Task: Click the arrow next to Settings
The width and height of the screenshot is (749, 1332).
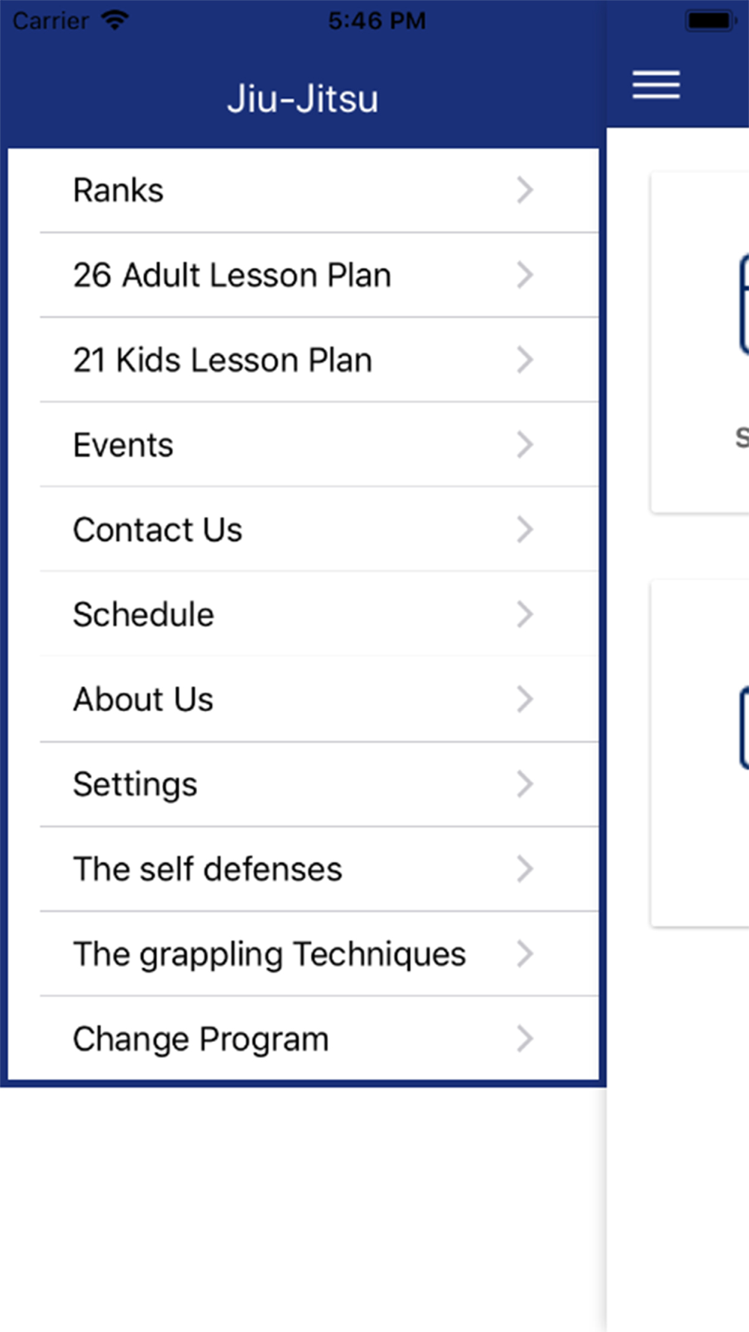Action: [x=525, y=784]
